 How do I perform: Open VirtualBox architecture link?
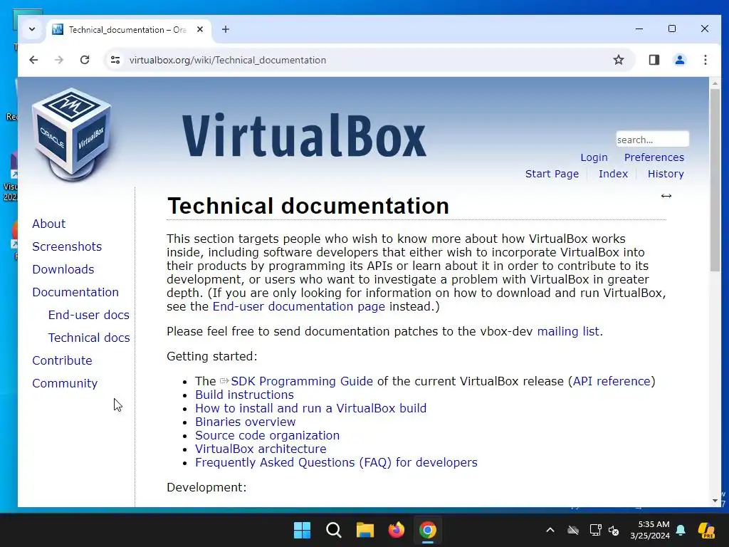[261, 449]
